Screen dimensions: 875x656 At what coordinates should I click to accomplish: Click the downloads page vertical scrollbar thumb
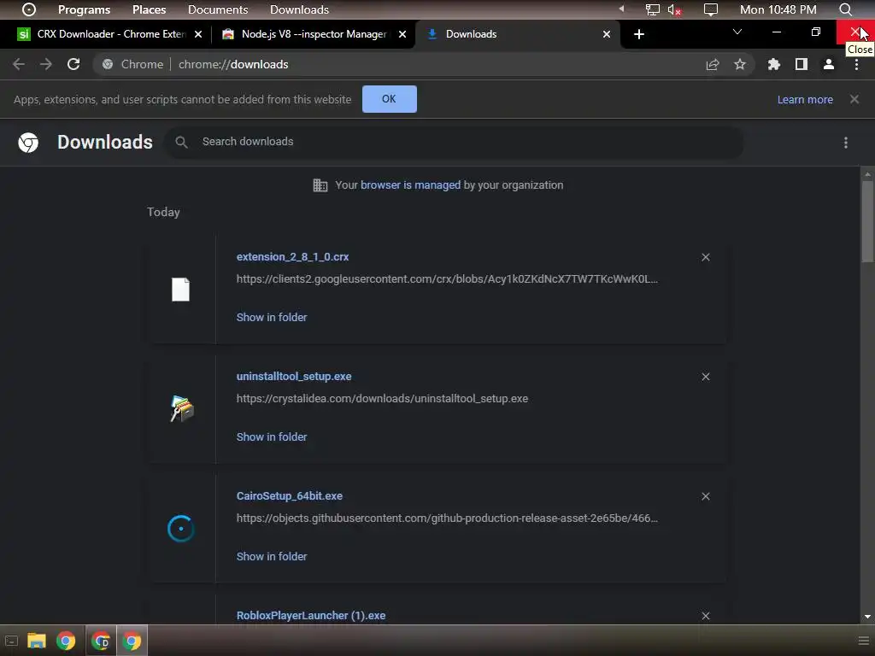click(867, 221)
